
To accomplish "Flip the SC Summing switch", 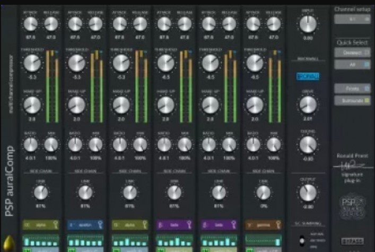I will point(302,240).
